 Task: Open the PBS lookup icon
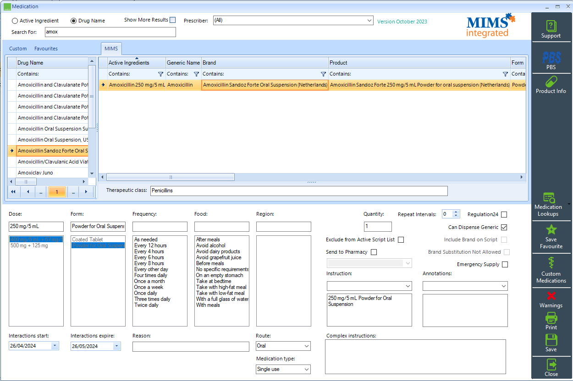pos(551,57)
